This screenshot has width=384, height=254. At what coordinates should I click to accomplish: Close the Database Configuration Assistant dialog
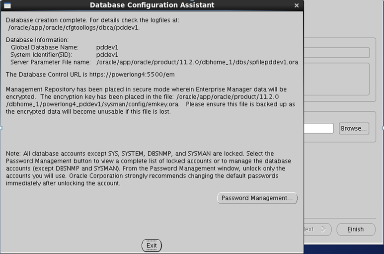click(x=297, y=5)
